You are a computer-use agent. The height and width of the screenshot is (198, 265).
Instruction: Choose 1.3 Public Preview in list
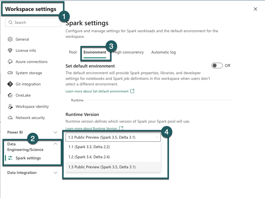tap(113, 167)
